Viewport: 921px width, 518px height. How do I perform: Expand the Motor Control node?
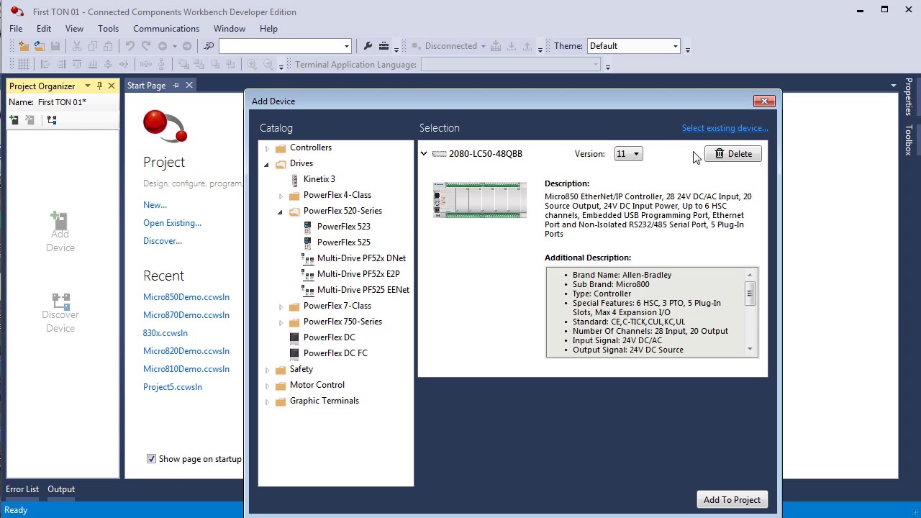click(x=267, y=386)
